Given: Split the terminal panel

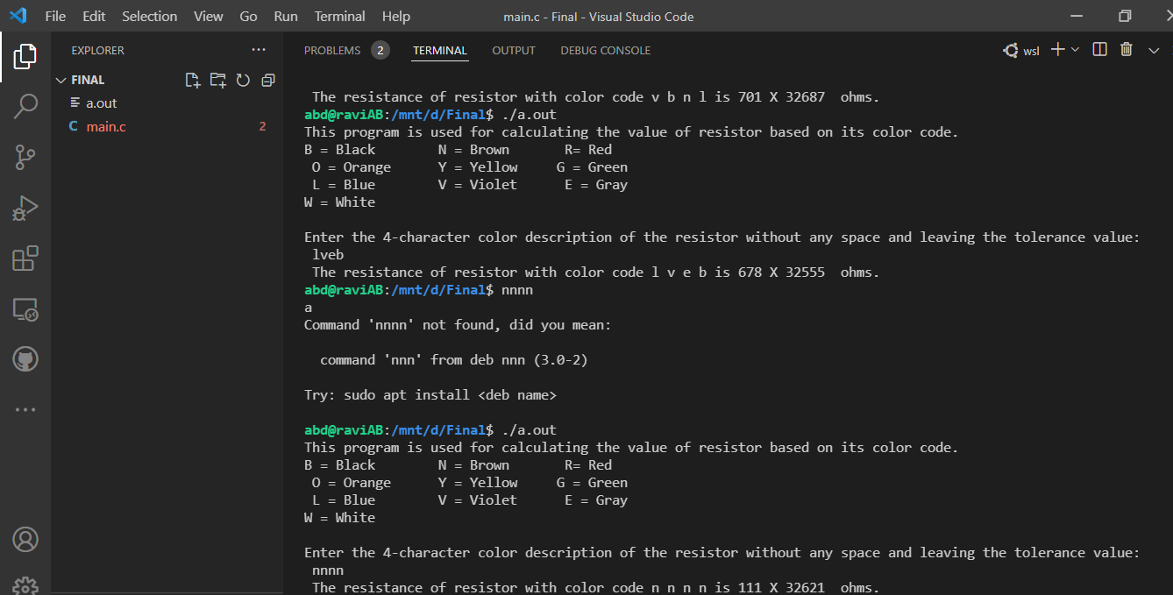Looking at the screenshot, I should pyautogui.click(x=1099, y=50).
